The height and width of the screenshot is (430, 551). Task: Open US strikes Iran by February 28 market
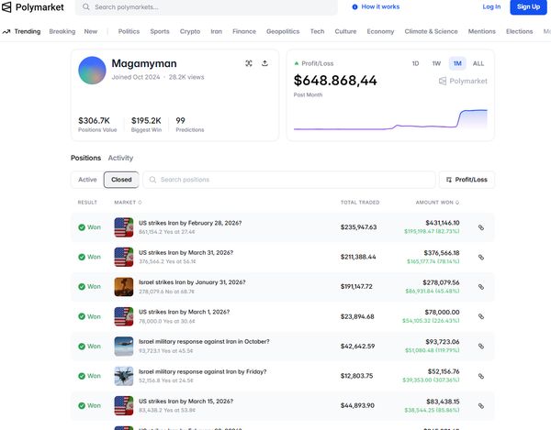click(190, 223)
